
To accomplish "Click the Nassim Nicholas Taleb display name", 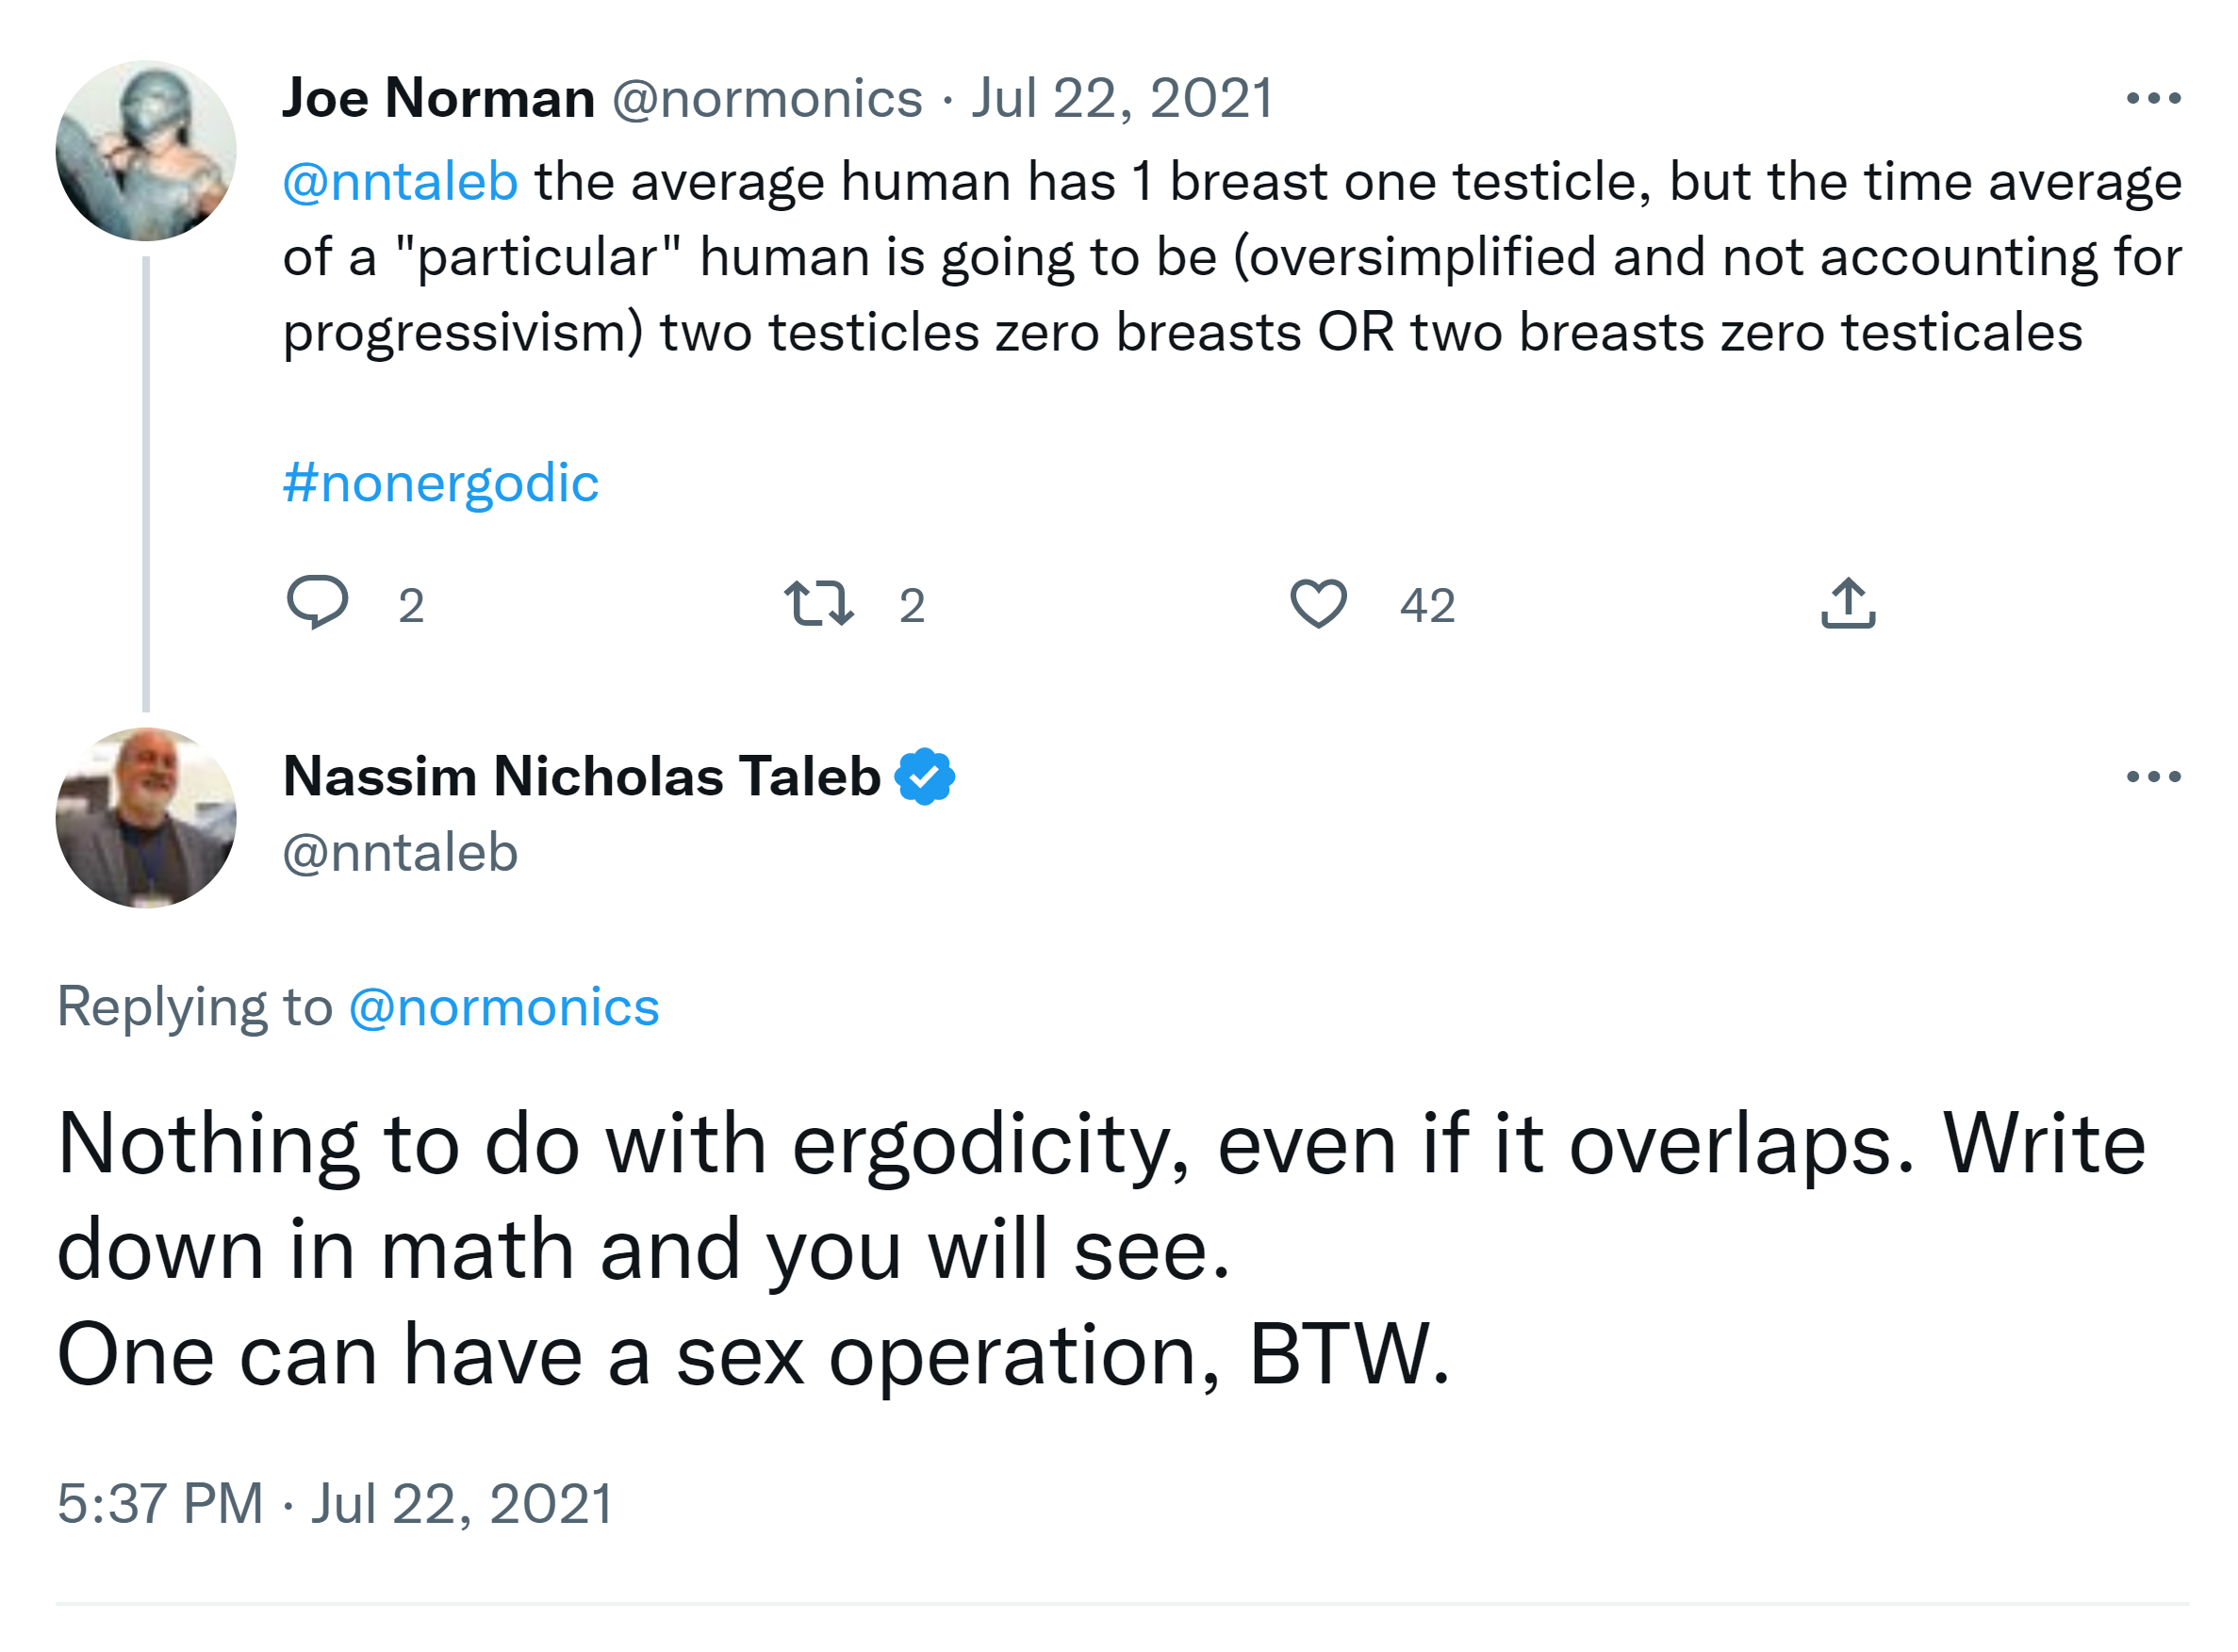I will (x=582, y=777).
